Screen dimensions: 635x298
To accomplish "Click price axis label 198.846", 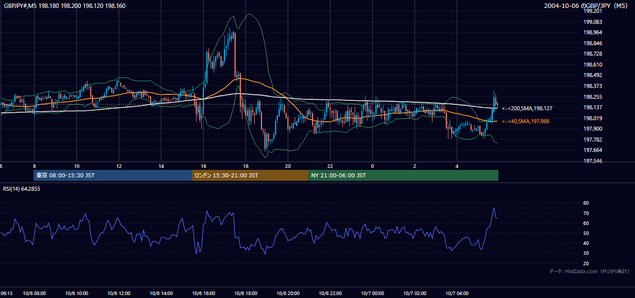I will click(x=592, y=43).
